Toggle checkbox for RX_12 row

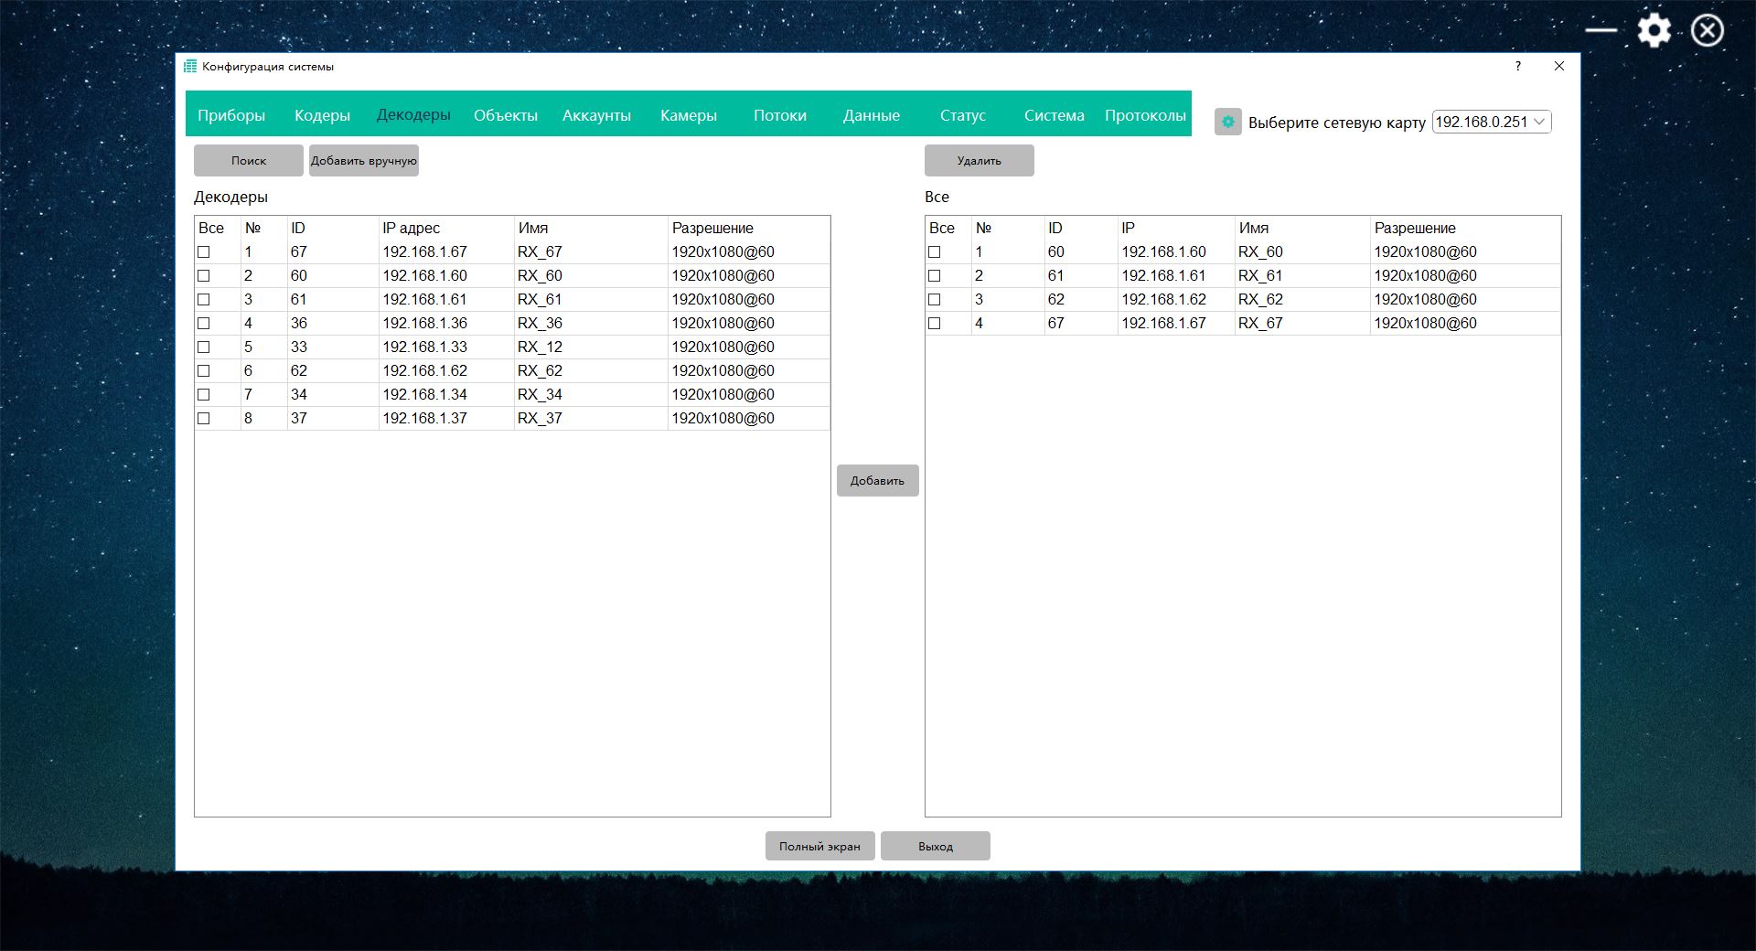(204, 347)
